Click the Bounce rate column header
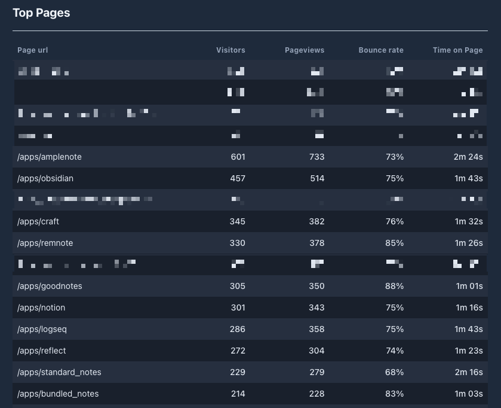 pos(381,50)
